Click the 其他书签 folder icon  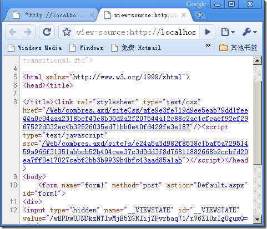pyautogui.click(x=223, y=48)
